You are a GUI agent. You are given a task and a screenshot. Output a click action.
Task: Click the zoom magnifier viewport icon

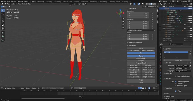(123, 18)
